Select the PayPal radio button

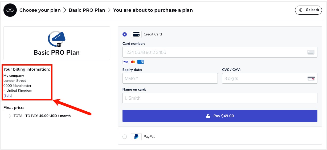[x=125, y=137]
